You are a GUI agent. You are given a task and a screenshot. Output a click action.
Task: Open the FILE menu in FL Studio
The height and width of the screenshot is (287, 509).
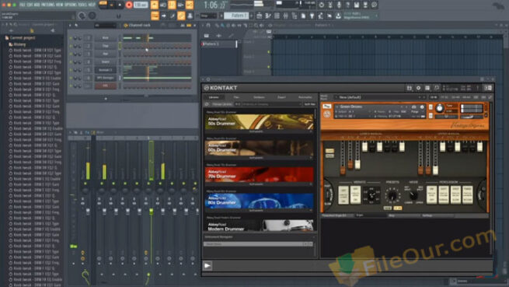pos(22,5)
